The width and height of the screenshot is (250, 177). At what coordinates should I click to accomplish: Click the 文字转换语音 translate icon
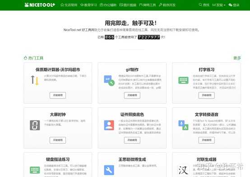point(183,125)
